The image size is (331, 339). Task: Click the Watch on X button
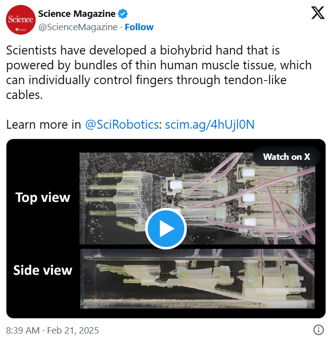[x=286, y=156]
